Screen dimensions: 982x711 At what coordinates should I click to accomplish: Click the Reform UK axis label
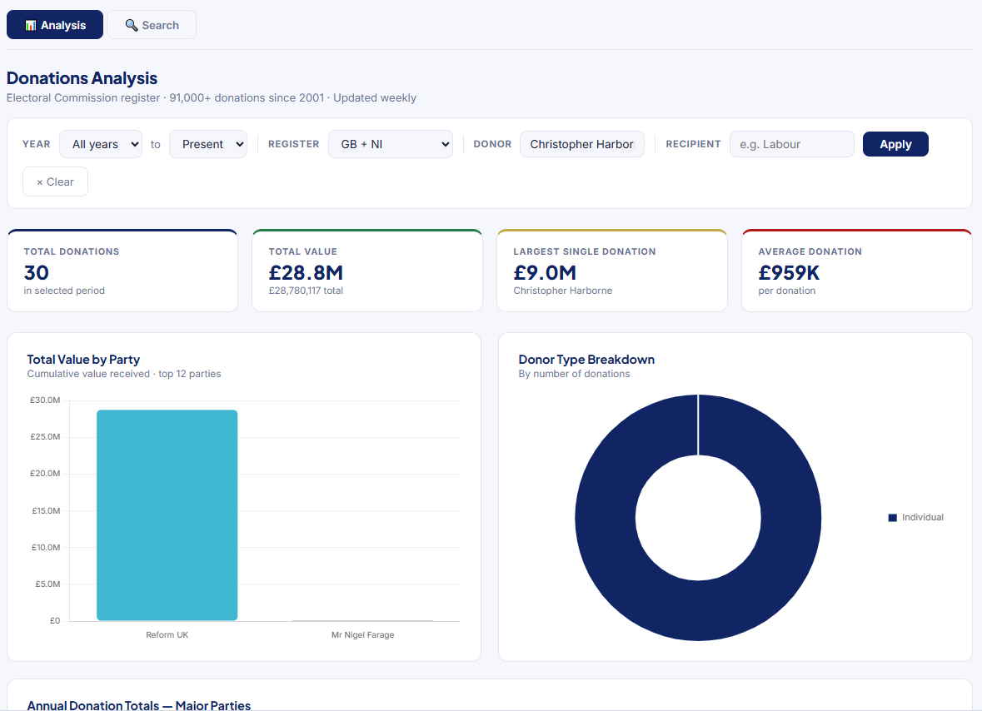tap(167, 634)
